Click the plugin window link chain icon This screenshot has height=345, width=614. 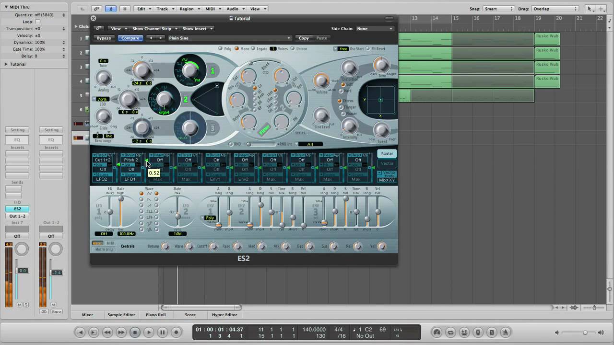[98, 28]
